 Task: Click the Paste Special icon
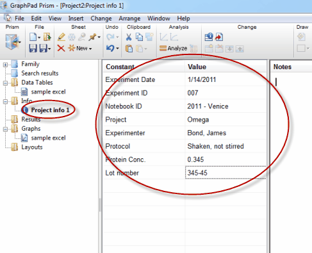point(139,49)
